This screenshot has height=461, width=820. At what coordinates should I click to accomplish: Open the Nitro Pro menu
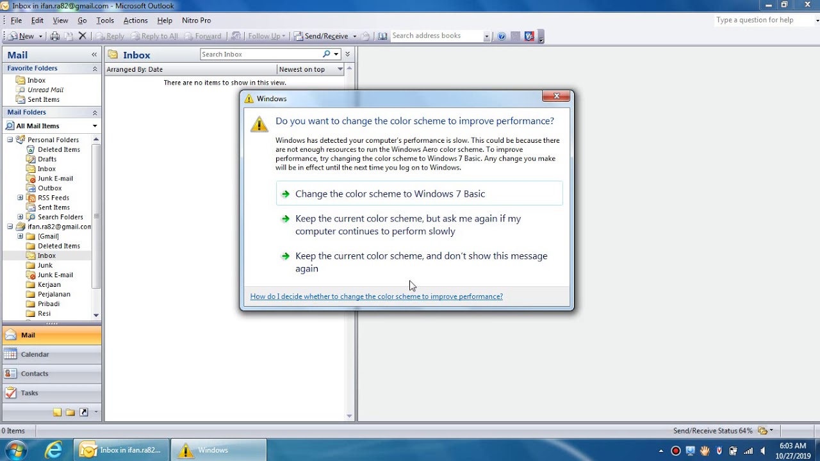point(196,20)
